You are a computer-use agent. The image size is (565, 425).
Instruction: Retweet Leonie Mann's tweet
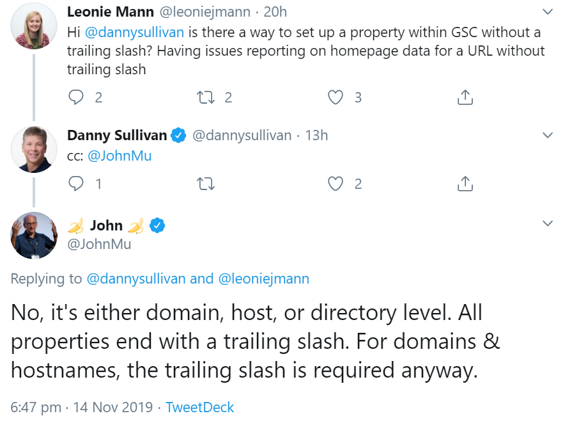pos(206,97)
